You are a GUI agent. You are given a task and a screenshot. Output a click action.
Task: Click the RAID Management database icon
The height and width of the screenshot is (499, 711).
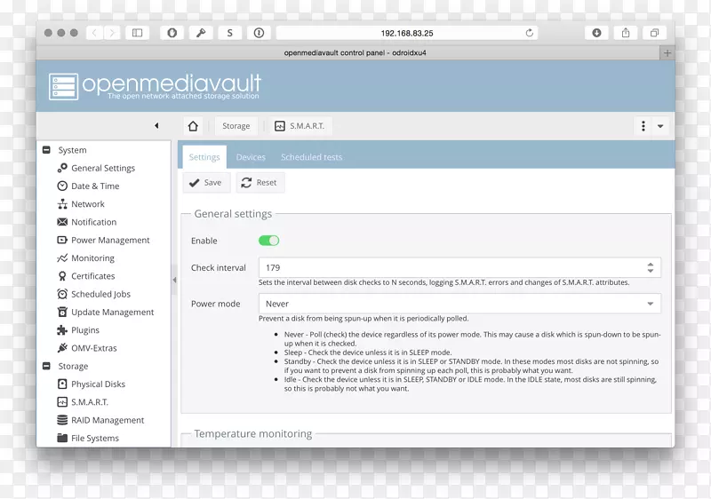pos(62,420)
